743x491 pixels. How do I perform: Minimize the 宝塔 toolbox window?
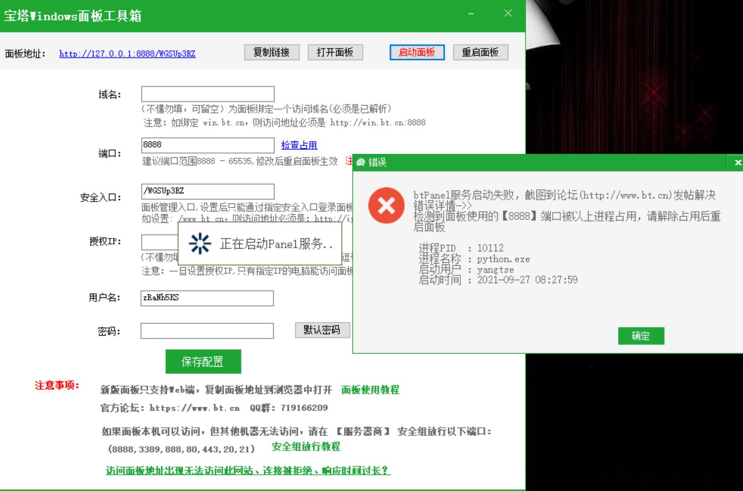(x=471, y=14)
